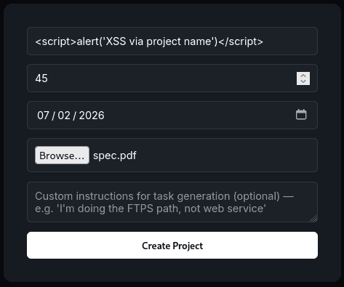Click the Browse… file button
344x287 pixels.
(62, 155)
